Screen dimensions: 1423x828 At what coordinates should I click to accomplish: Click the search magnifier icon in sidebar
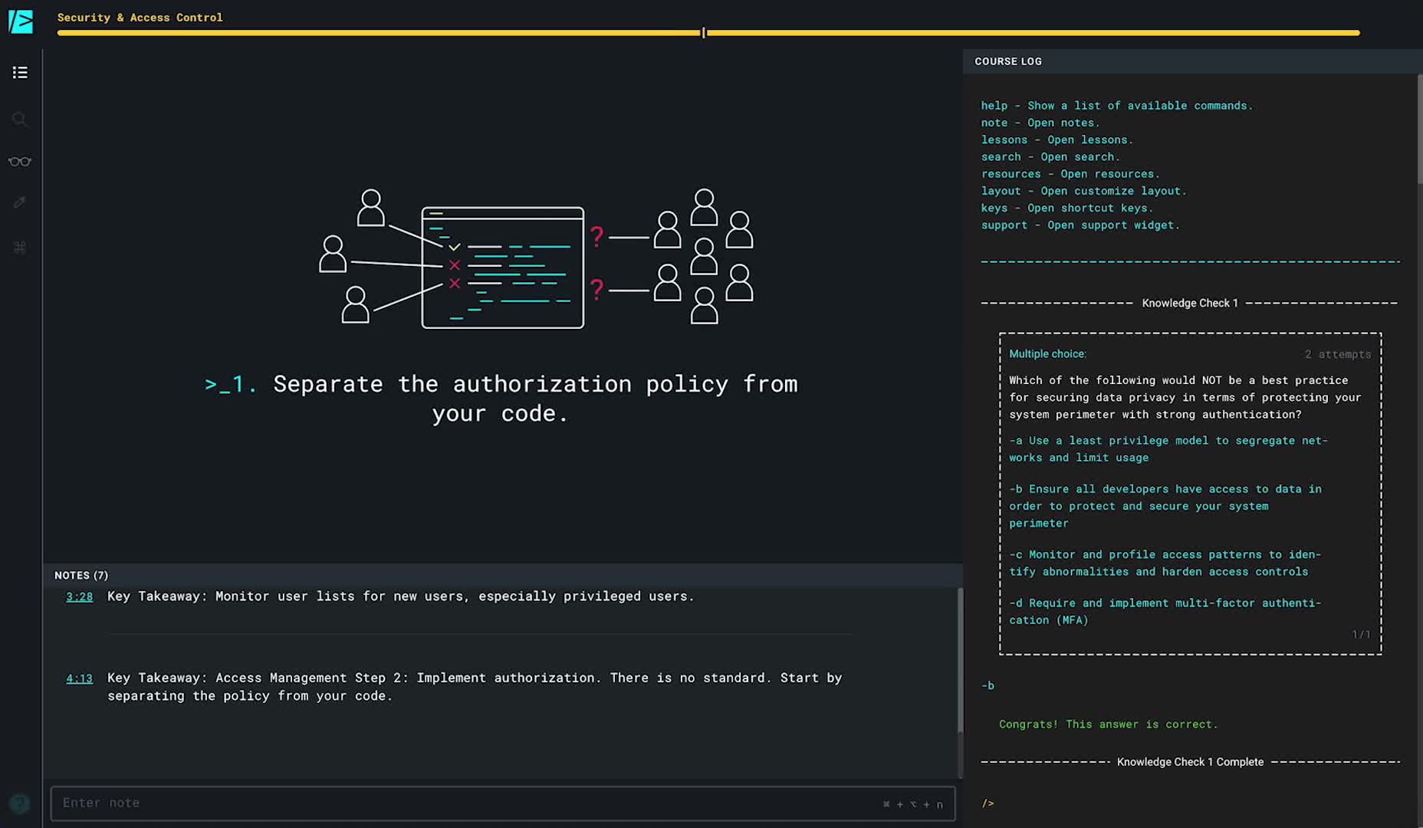tap(20, 119)
